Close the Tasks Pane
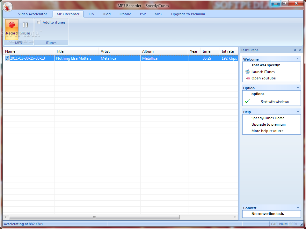306x229 pixels. point(300,50)
